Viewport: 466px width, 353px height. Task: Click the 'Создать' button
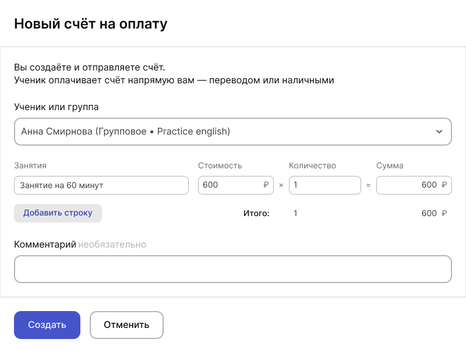tap(47, 325)
